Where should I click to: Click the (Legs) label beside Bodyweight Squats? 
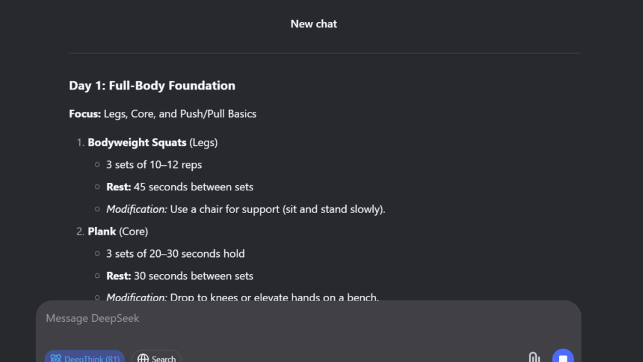(203, 143)
